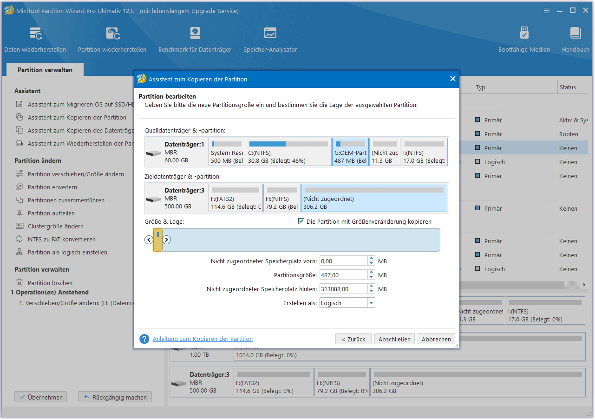Image resolution: width=595 pixels, height=420 pixels.
Task: Open Bootfähige Medien builder
Action: coord(524,40)
